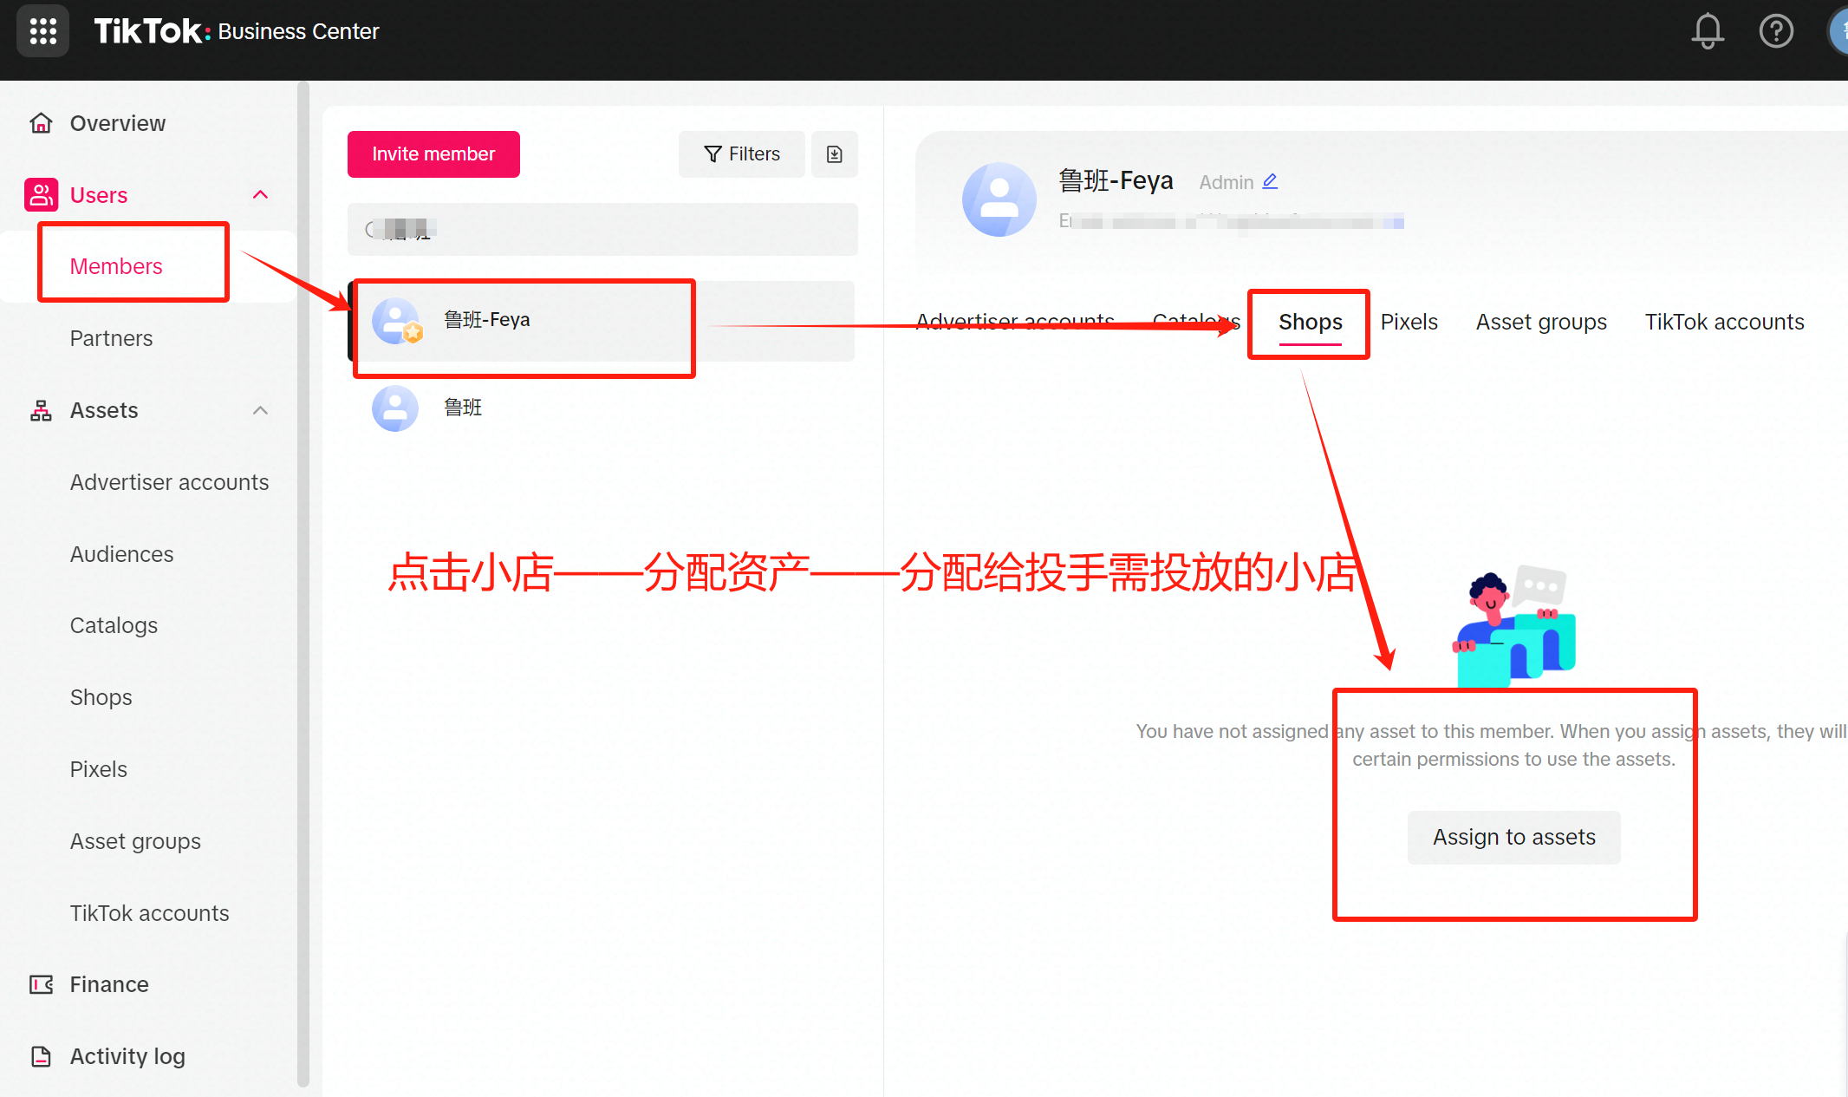Viewport: 1848px width, 1097px height.
Task: Switch to the Pixels tab
Action: click(1409, 322)
